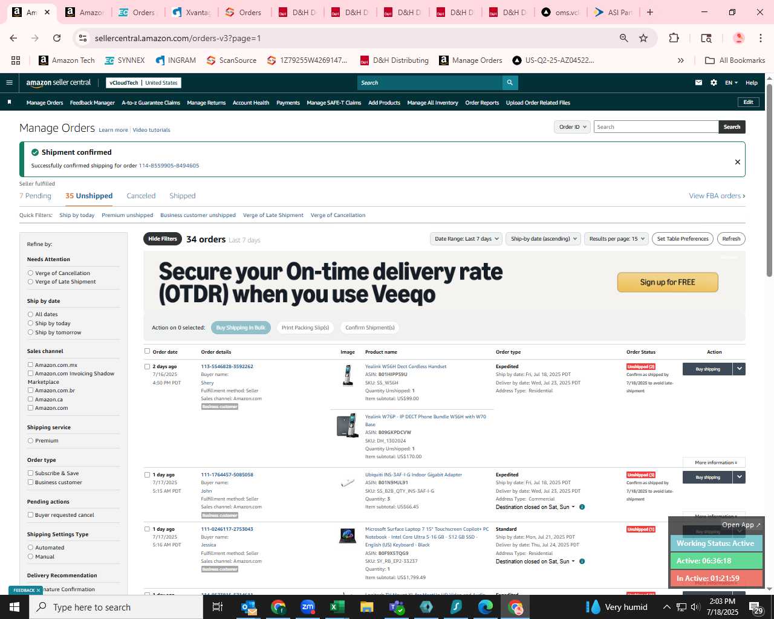Click the search magnifier button in header

[x=510, y=83]
